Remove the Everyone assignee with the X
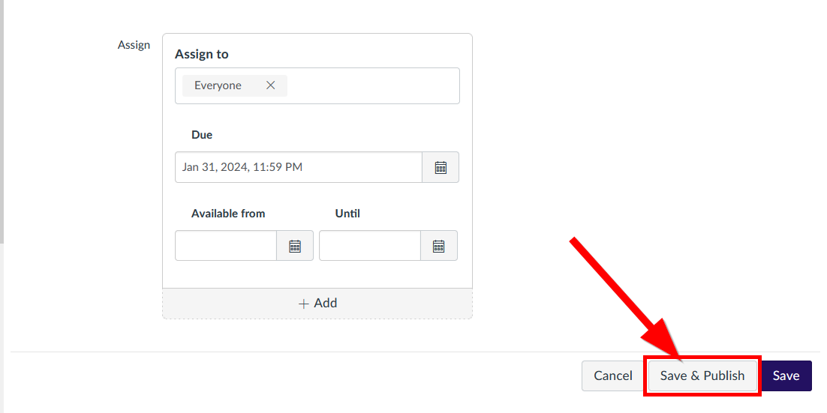This screenshot has width=827, height=413. click(271, 85)
